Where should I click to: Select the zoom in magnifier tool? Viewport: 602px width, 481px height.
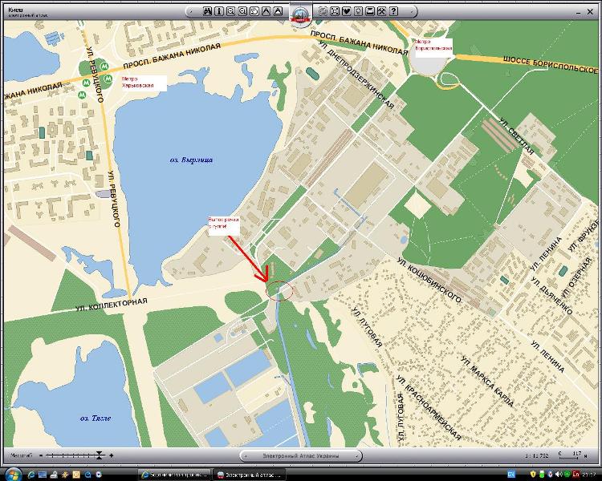point(230,11)
